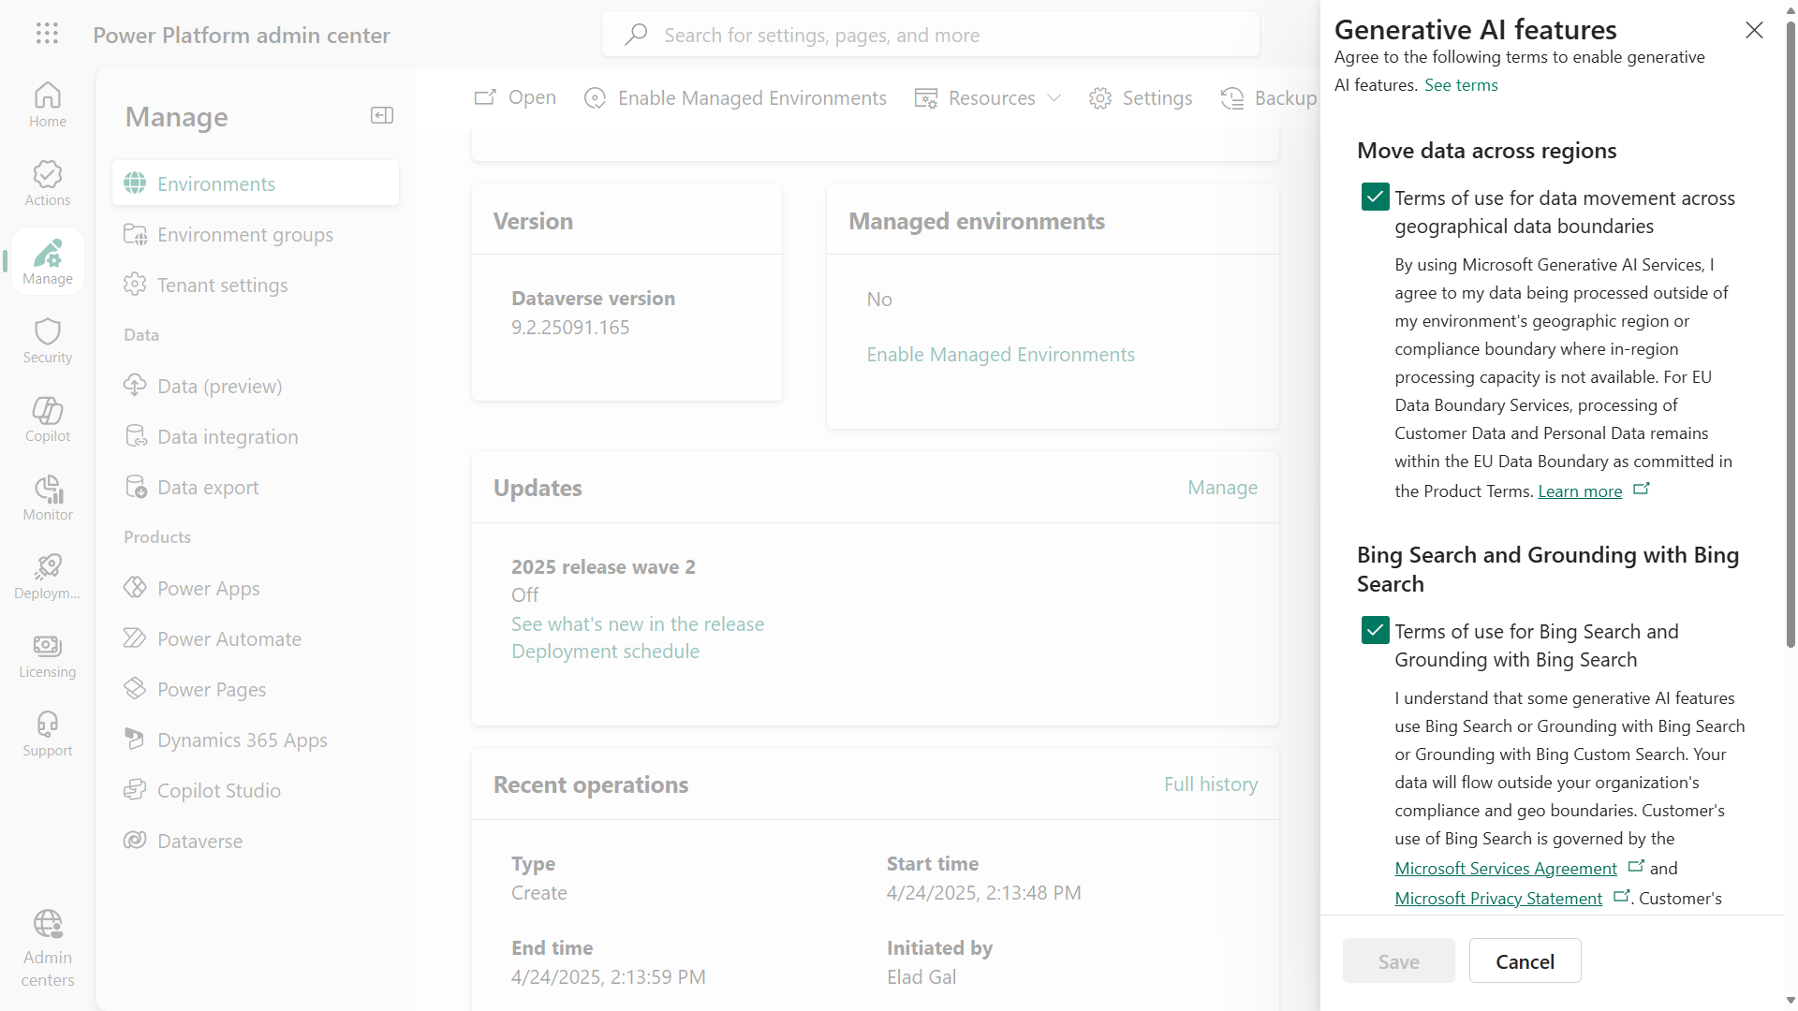Collapse the Manage navigation pane

click(x=381, y=114)
